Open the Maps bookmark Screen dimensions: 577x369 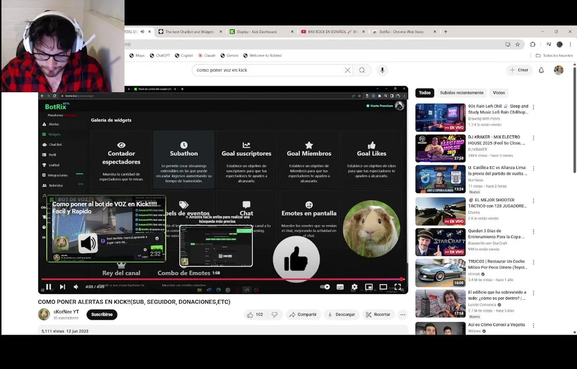(137, 55)
